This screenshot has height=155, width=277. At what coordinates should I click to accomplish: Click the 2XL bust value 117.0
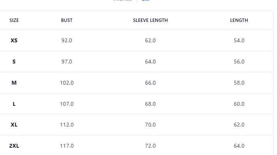click(67, 146)
